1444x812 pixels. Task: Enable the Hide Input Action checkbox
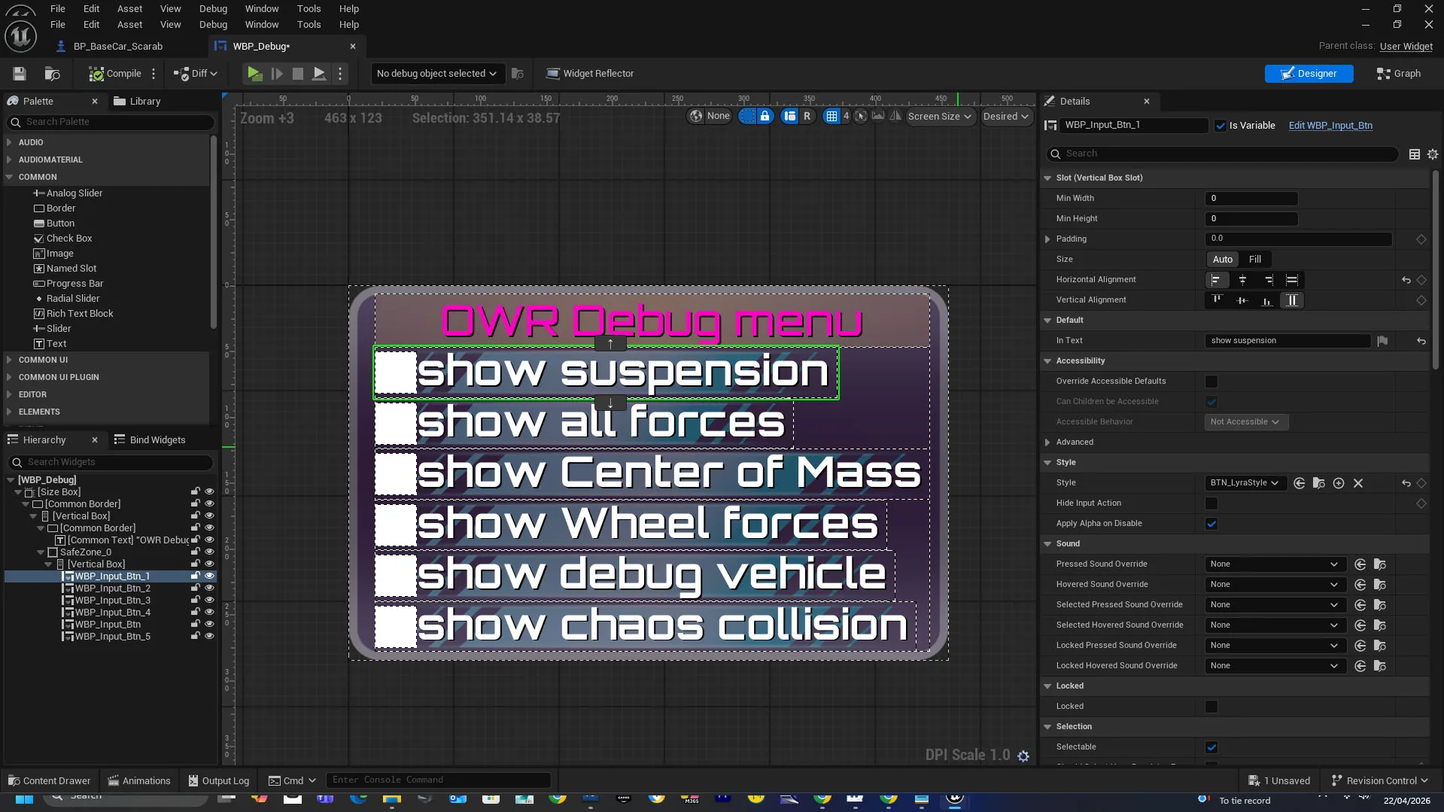tap(1211, 503)
